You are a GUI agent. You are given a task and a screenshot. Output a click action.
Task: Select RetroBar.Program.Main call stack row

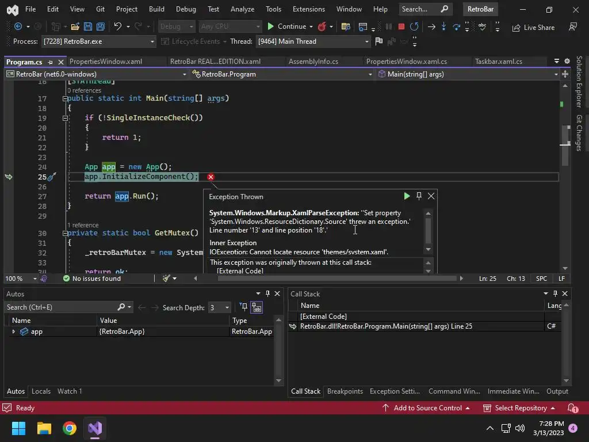[421, 326]
